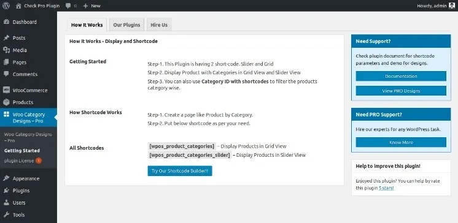The height and width of the screenshot is (223, 458).
Task: Click the Products box icon
Action: pyautogui.click(x=6, y=102)
